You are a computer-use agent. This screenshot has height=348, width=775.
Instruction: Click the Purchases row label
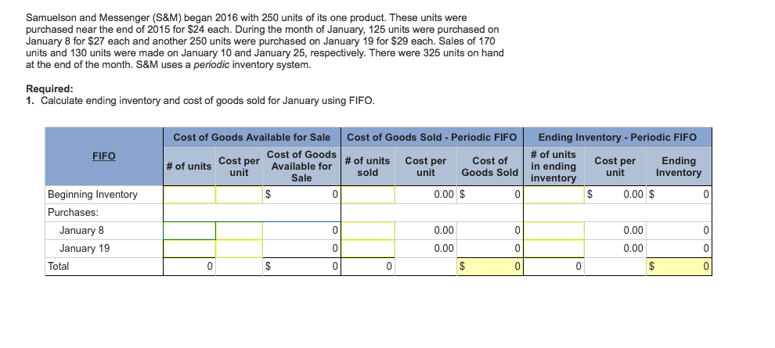[x=71, y=212]
